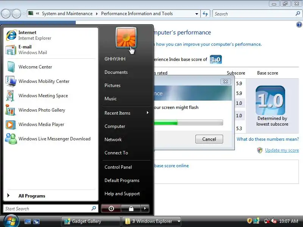Viewport: 303px width, 227px height.
Task: Click the Update my score shield icon
Action: click(260, 150)
